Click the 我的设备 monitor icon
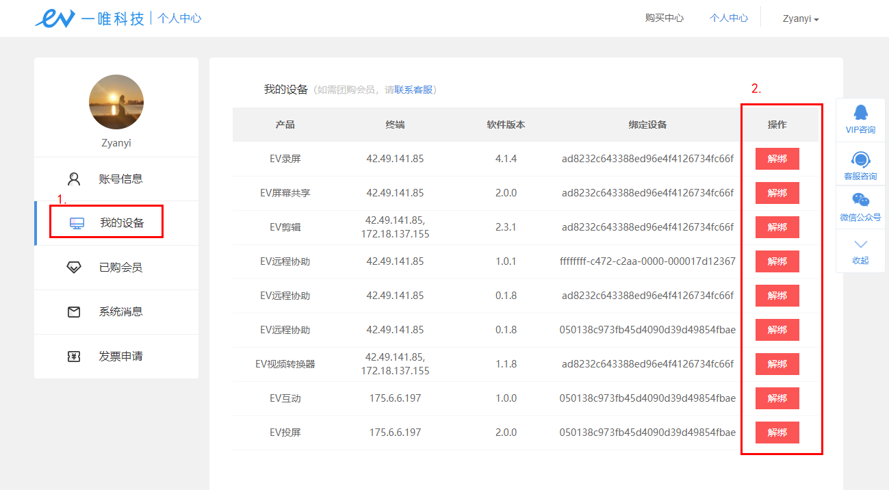The width and height of the screenshot is (889, 490). 77,223
